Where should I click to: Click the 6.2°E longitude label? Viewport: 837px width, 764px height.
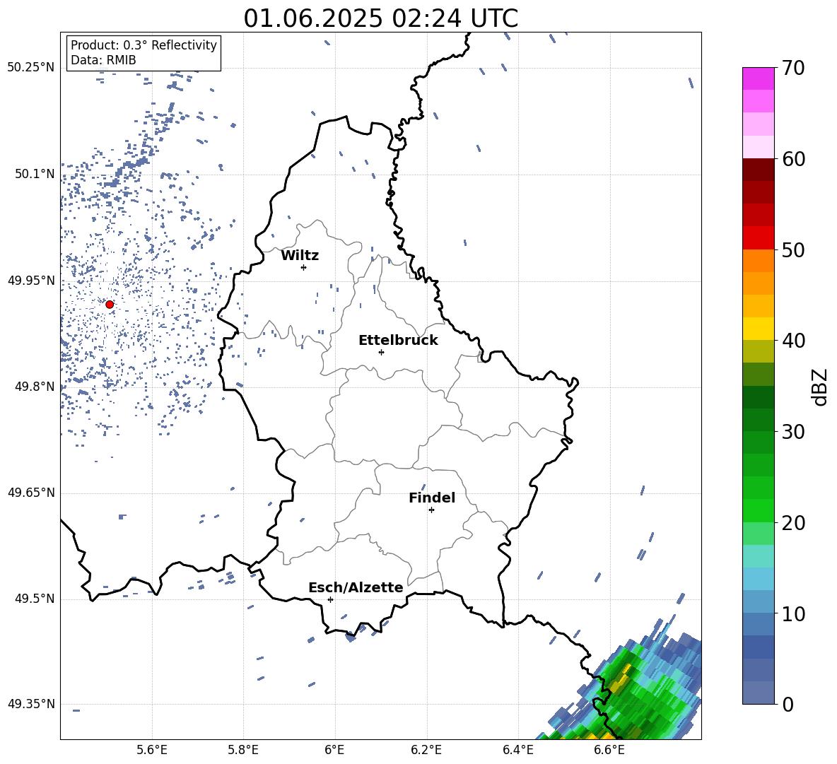tap(426, 750)
